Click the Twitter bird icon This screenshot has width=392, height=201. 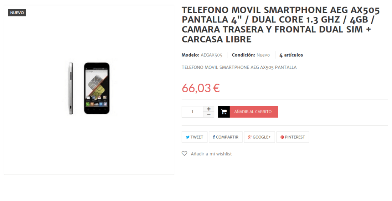pos(187,137)
